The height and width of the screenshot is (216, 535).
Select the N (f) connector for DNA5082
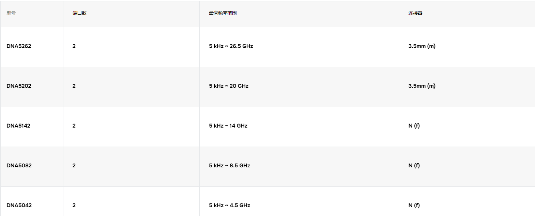tap(414, 166)
